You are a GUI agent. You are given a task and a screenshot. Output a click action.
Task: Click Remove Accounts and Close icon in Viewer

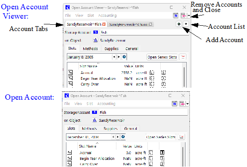[183, 16]
